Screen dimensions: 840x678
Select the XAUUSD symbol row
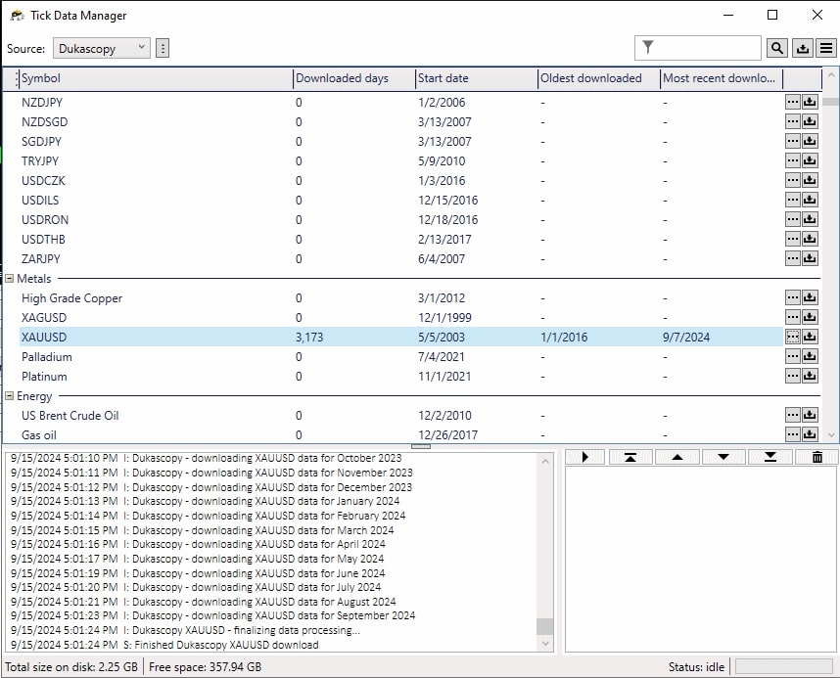[x=400, y=337]
